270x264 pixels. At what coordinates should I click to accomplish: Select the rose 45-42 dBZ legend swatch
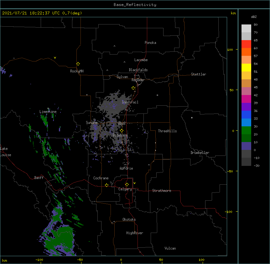tap(246, 91)
